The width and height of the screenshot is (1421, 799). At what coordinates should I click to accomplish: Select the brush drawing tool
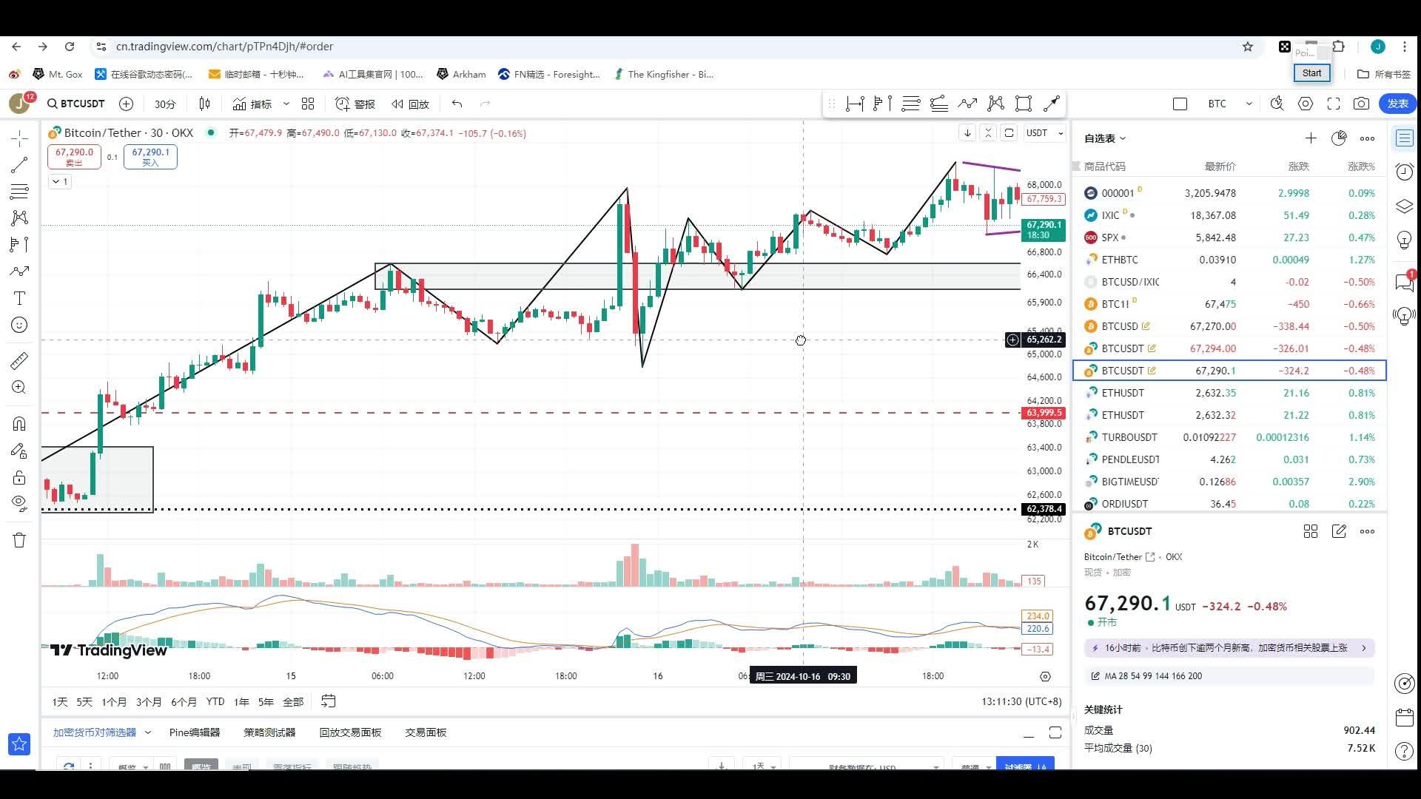[19, 272]
